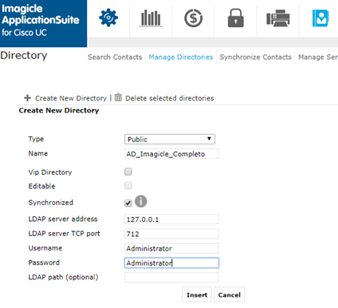Open the padlock phone lock icon

coord(236,18)
